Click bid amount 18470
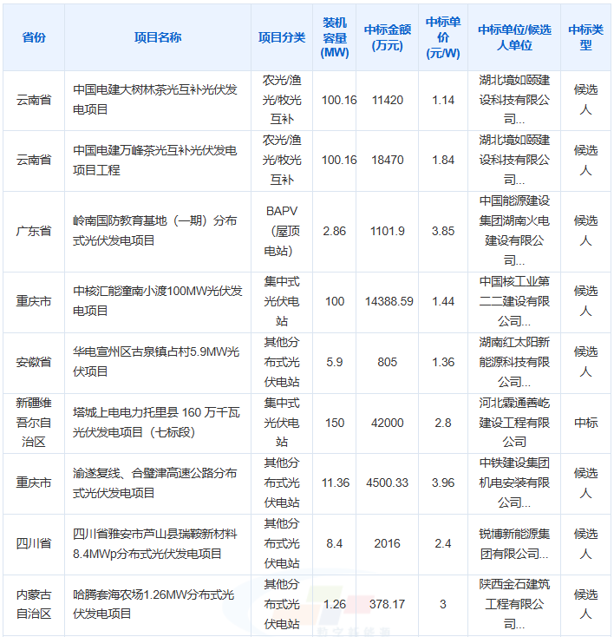614x637 pixels. point(388,160)
